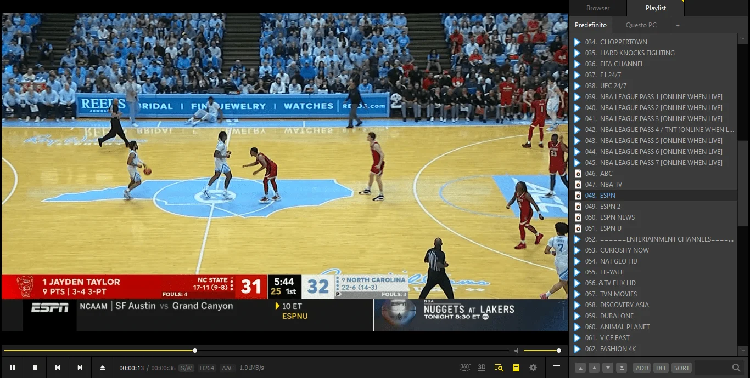Pause the video playback
The height and width of the screenshot is (378, 750).
pyautogui.click(x=13, y=368)
